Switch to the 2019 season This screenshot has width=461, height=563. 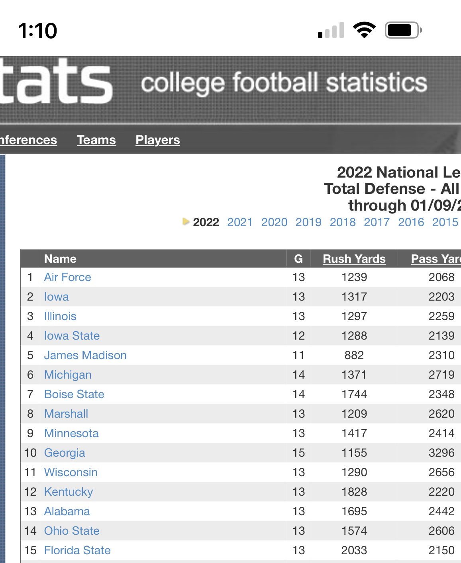tap(308, 222)
